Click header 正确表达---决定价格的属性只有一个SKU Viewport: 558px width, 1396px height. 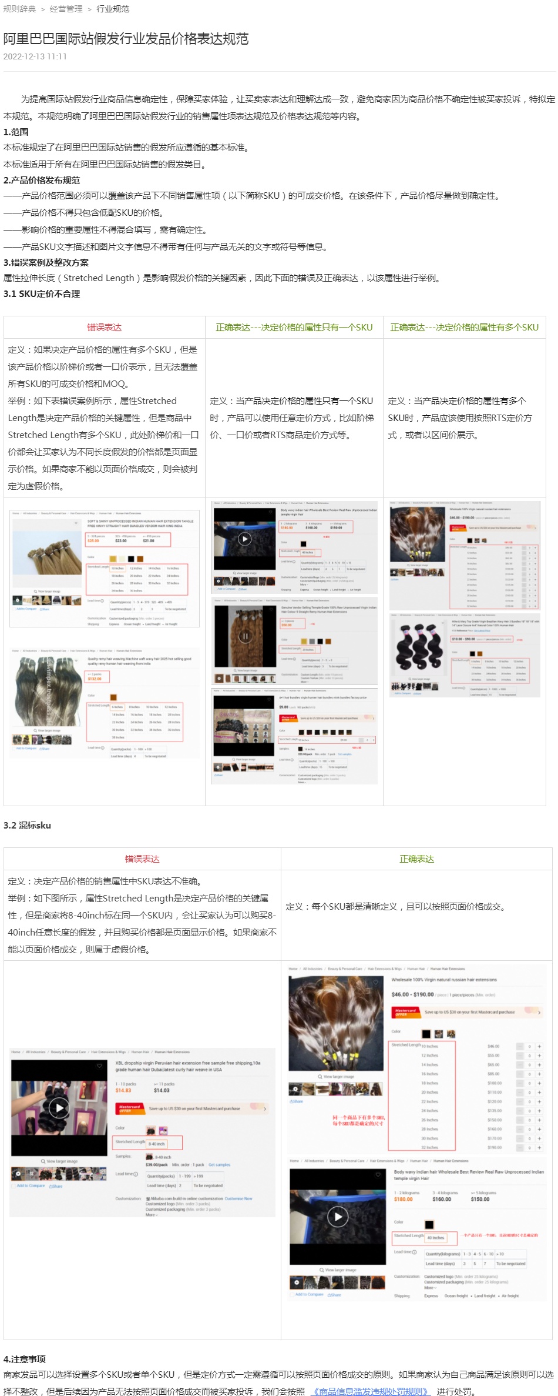tap(294, 328)
